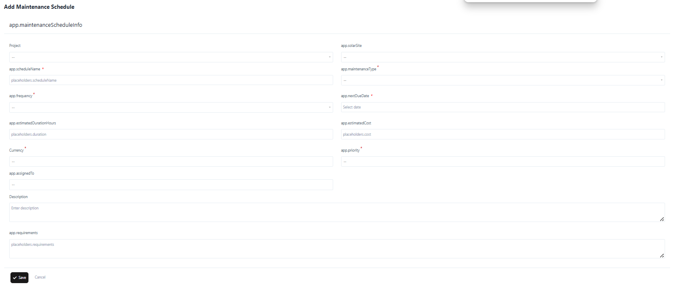This screenshot has width=673, height=294.
Task: Click the estimatedDurationHours input field
Action: coord(171,134)
